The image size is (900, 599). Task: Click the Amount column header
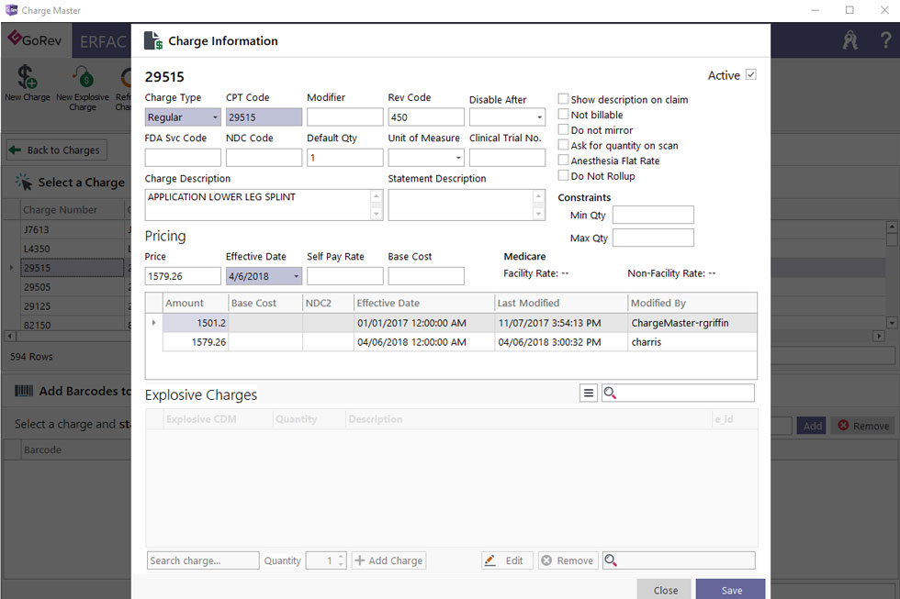(x=195, y=304)
